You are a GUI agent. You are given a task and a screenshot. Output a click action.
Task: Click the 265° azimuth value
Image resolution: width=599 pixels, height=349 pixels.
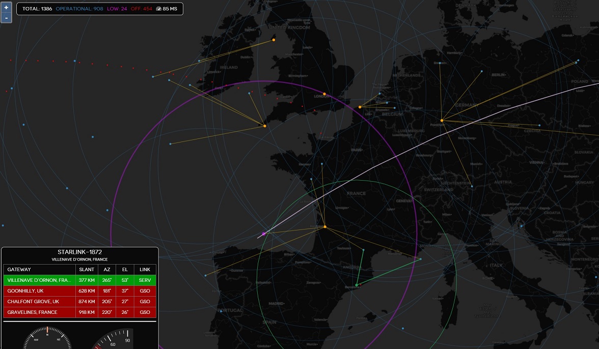[x=107, y=280]
